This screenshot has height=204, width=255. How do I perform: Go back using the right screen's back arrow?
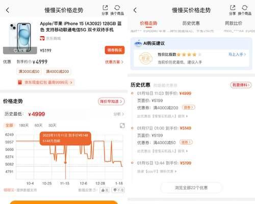point(135,10)
